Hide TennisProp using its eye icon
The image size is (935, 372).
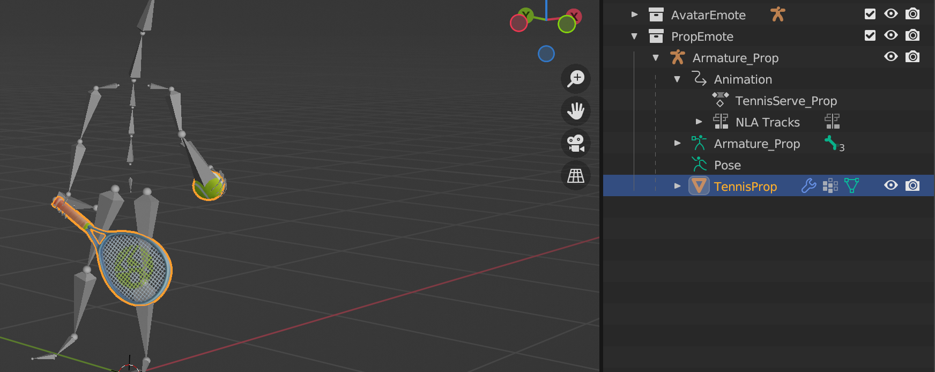point(891,185)
